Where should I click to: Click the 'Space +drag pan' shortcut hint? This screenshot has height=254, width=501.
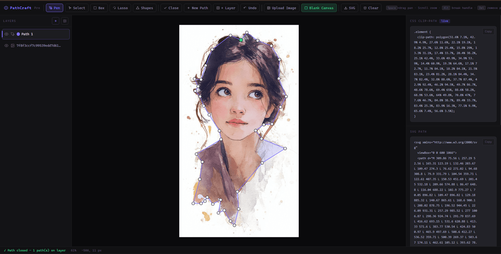coord(399,8)
